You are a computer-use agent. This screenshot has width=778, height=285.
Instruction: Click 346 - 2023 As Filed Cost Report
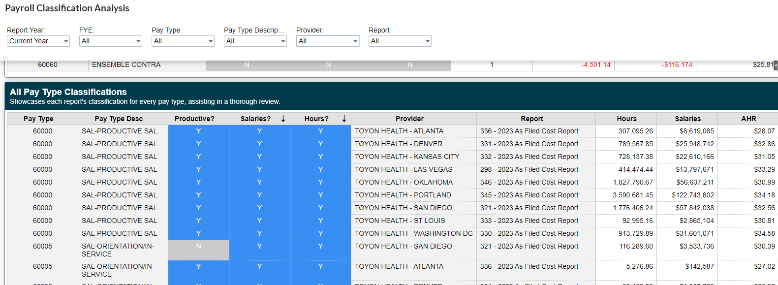(529, 182)
